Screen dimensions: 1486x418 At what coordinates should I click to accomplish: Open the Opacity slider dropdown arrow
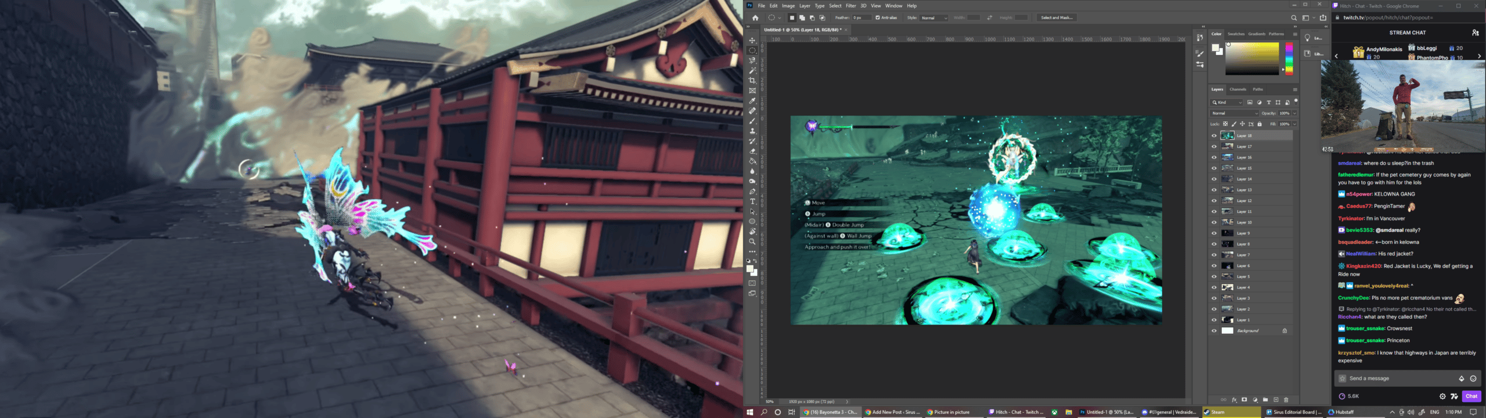click(x=1294, y=113)
